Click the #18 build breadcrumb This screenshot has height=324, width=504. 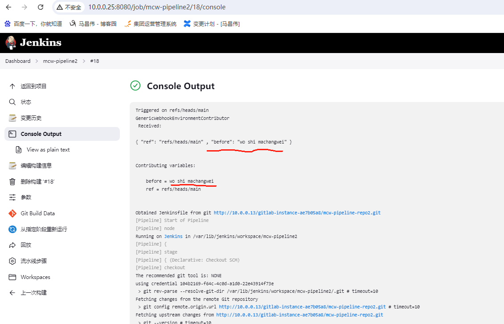tap(94, 61)
